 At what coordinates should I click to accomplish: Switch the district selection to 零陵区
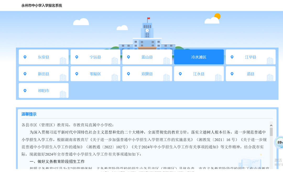point(95,74)
